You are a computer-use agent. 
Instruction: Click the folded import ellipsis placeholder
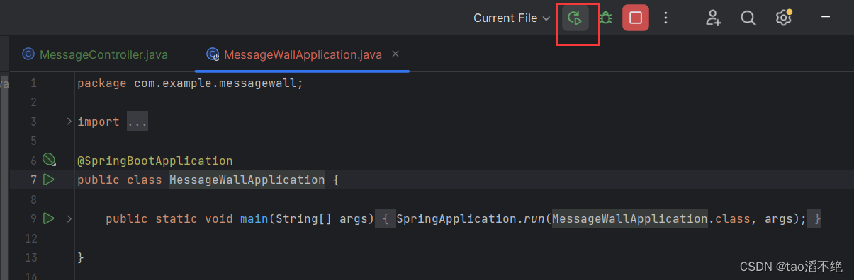[137, 122]
